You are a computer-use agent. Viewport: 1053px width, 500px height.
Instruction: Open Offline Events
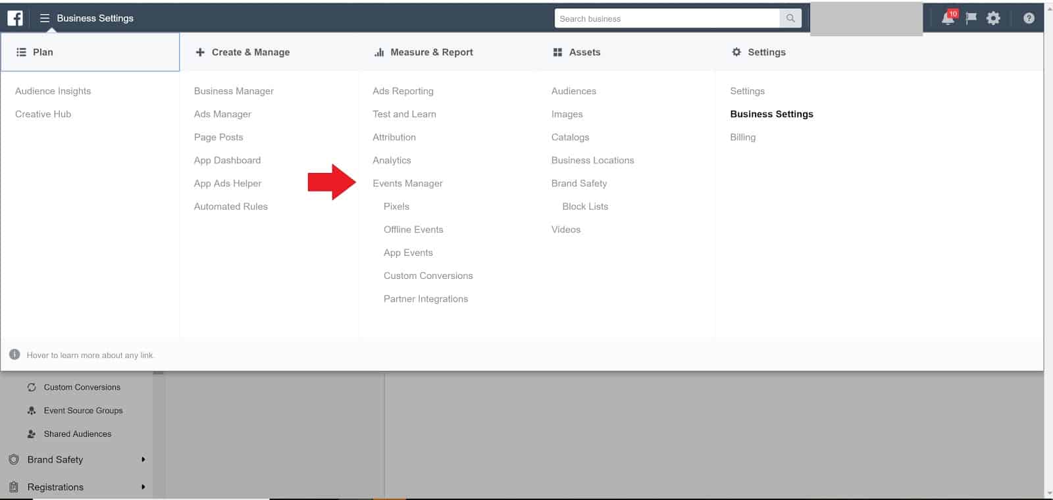click(414, 229)
